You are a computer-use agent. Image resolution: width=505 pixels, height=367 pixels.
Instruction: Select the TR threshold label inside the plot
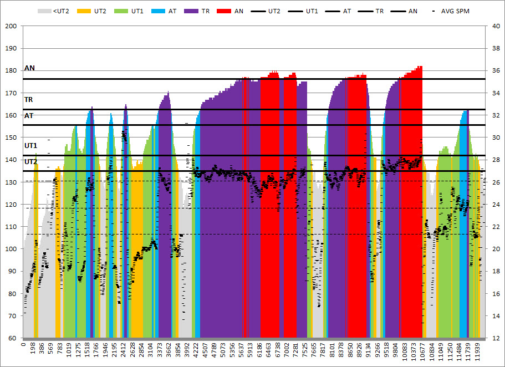29,100
